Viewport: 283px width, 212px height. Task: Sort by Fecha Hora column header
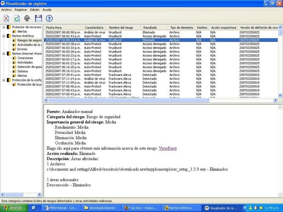click(x=63, y=28)
